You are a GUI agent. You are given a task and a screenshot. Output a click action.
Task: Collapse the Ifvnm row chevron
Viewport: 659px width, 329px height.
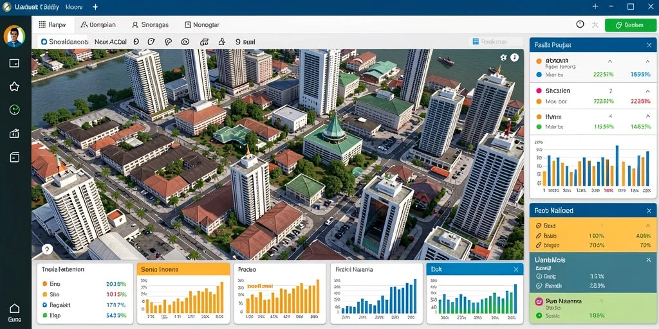pyautogui.click(x=647, y=117)
